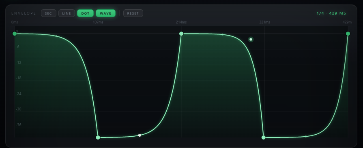Click the small curve handle on final rise
363x148 pixels.
click(306, 136)
